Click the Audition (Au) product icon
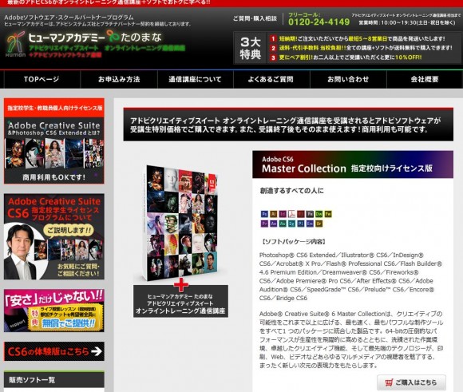Screen dimensions: 463x392 pyautogui.click(x=283, y=224)
